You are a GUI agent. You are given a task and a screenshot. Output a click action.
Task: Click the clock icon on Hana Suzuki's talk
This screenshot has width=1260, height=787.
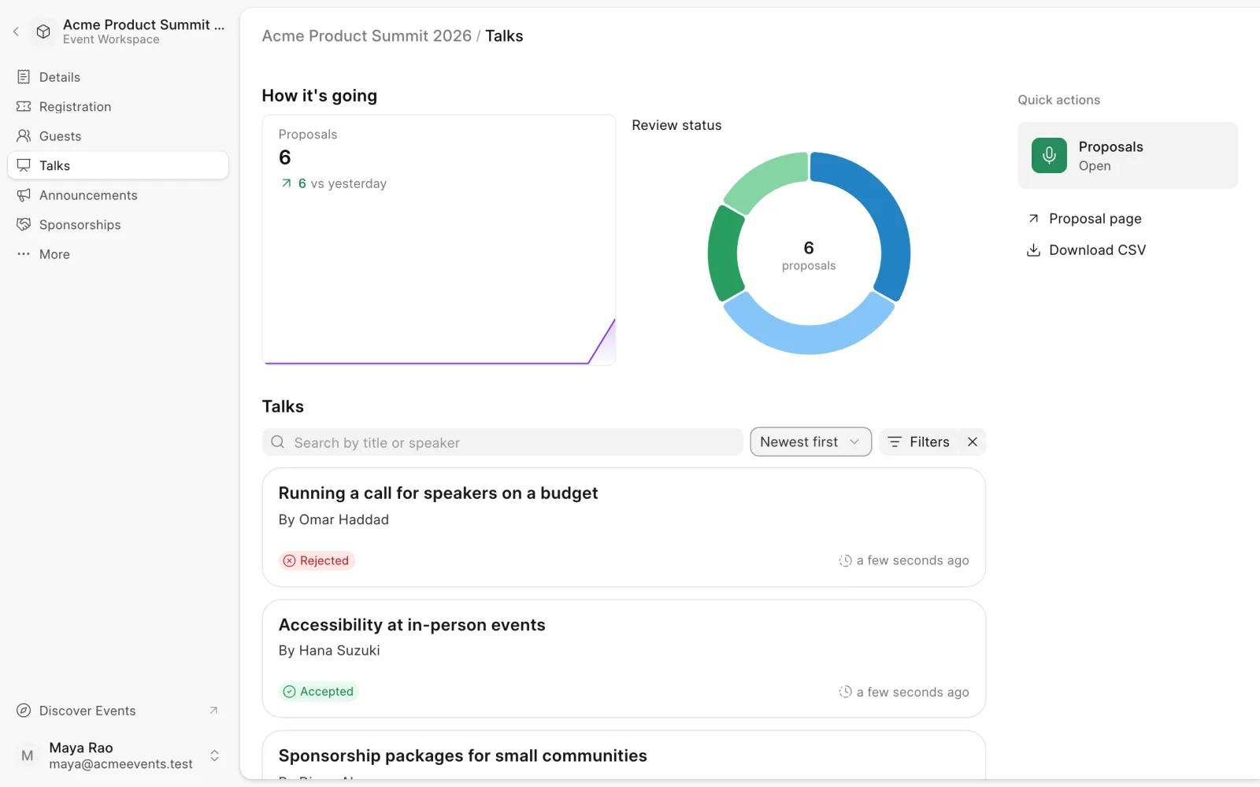pos(845,692)
